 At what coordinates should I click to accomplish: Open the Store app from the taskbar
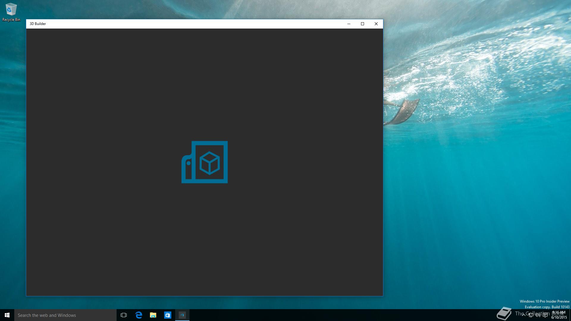point(168,315)
